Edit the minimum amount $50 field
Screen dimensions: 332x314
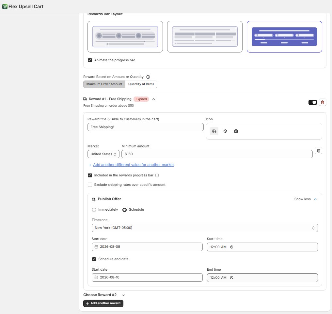point(217,154)
